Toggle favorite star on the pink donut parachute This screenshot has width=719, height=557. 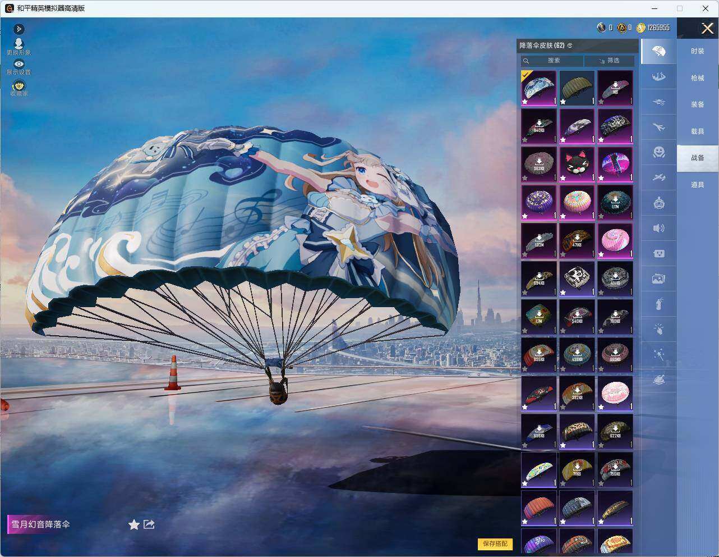click(x=601, y=254)
